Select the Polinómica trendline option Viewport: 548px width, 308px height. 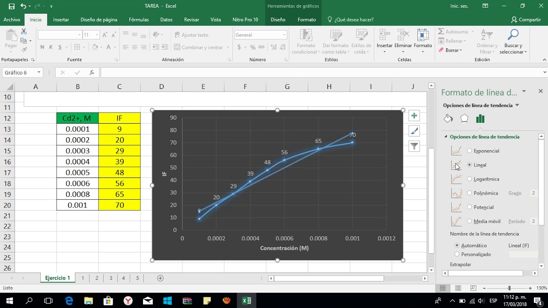tap(470, 193)
